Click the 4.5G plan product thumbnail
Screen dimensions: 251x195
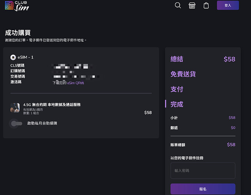pyautogui.click(x=15, y=108)
